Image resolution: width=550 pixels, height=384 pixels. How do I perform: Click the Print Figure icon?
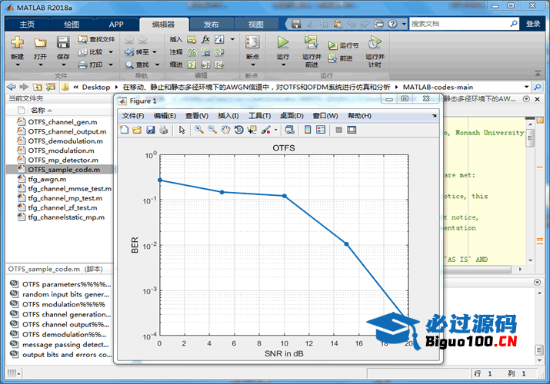(x=163, y=130)
